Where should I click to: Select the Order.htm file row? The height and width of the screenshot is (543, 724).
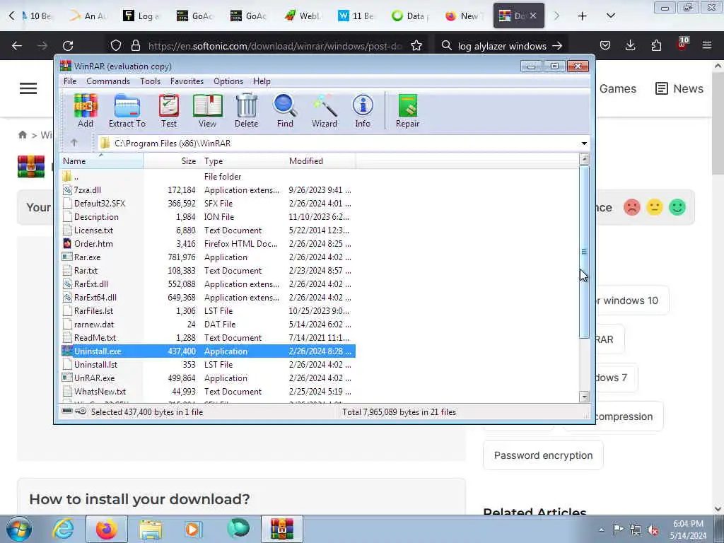208,244
